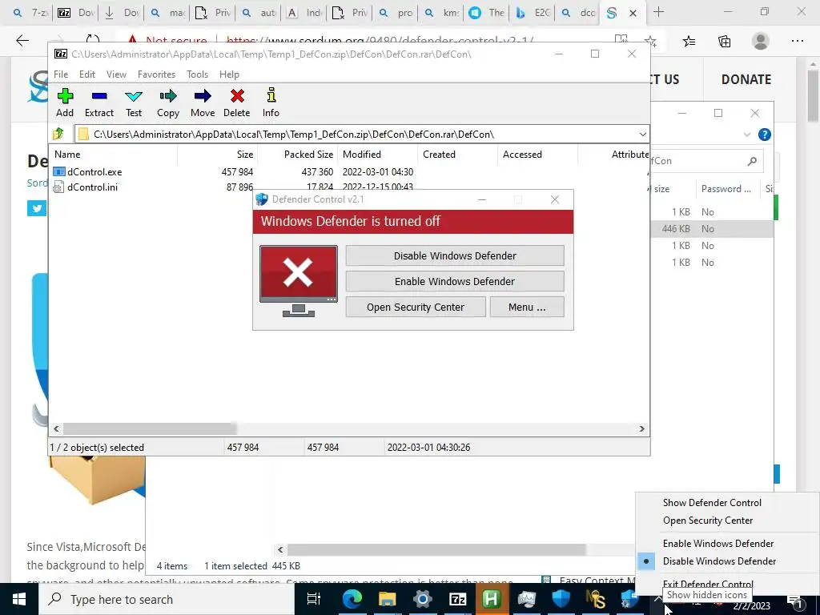Click the Explorer horizontal scrollbar left arrow
Screen dimensions: 820x615
pos(280,549)
